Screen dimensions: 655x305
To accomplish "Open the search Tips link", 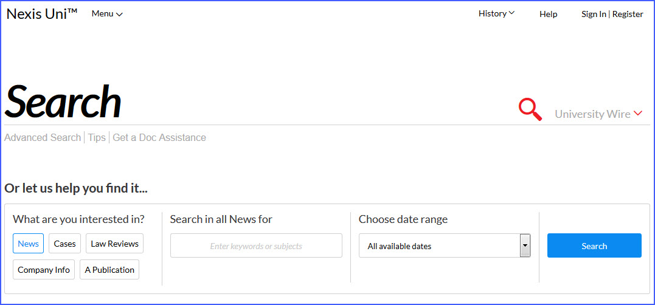I will (x=97, y=137).
